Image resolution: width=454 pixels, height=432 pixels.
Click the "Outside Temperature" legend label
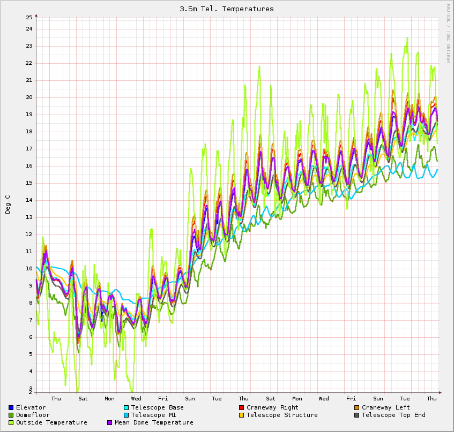point(51,422)
